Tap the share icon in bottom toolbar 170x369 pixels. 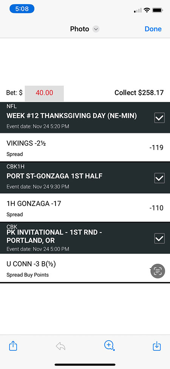[x=13, y=346]
